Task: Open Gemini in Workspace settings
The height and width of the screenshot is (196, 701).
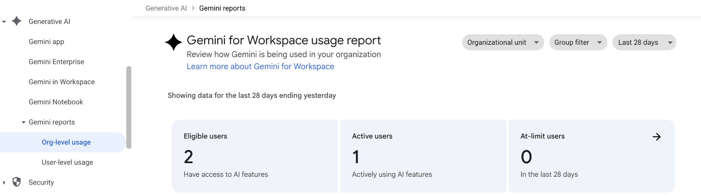Action: tap(62, 82)
